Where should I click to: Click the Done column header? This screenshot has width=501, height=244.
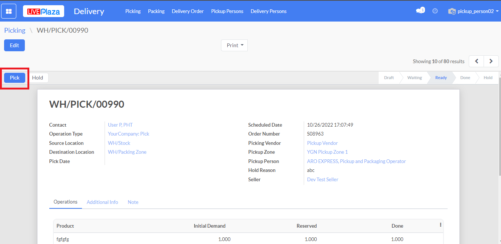pyautogui.click(x=397, y=226)
